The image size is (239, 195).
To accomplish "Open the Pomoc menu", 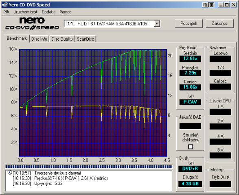I will point(66,12).
